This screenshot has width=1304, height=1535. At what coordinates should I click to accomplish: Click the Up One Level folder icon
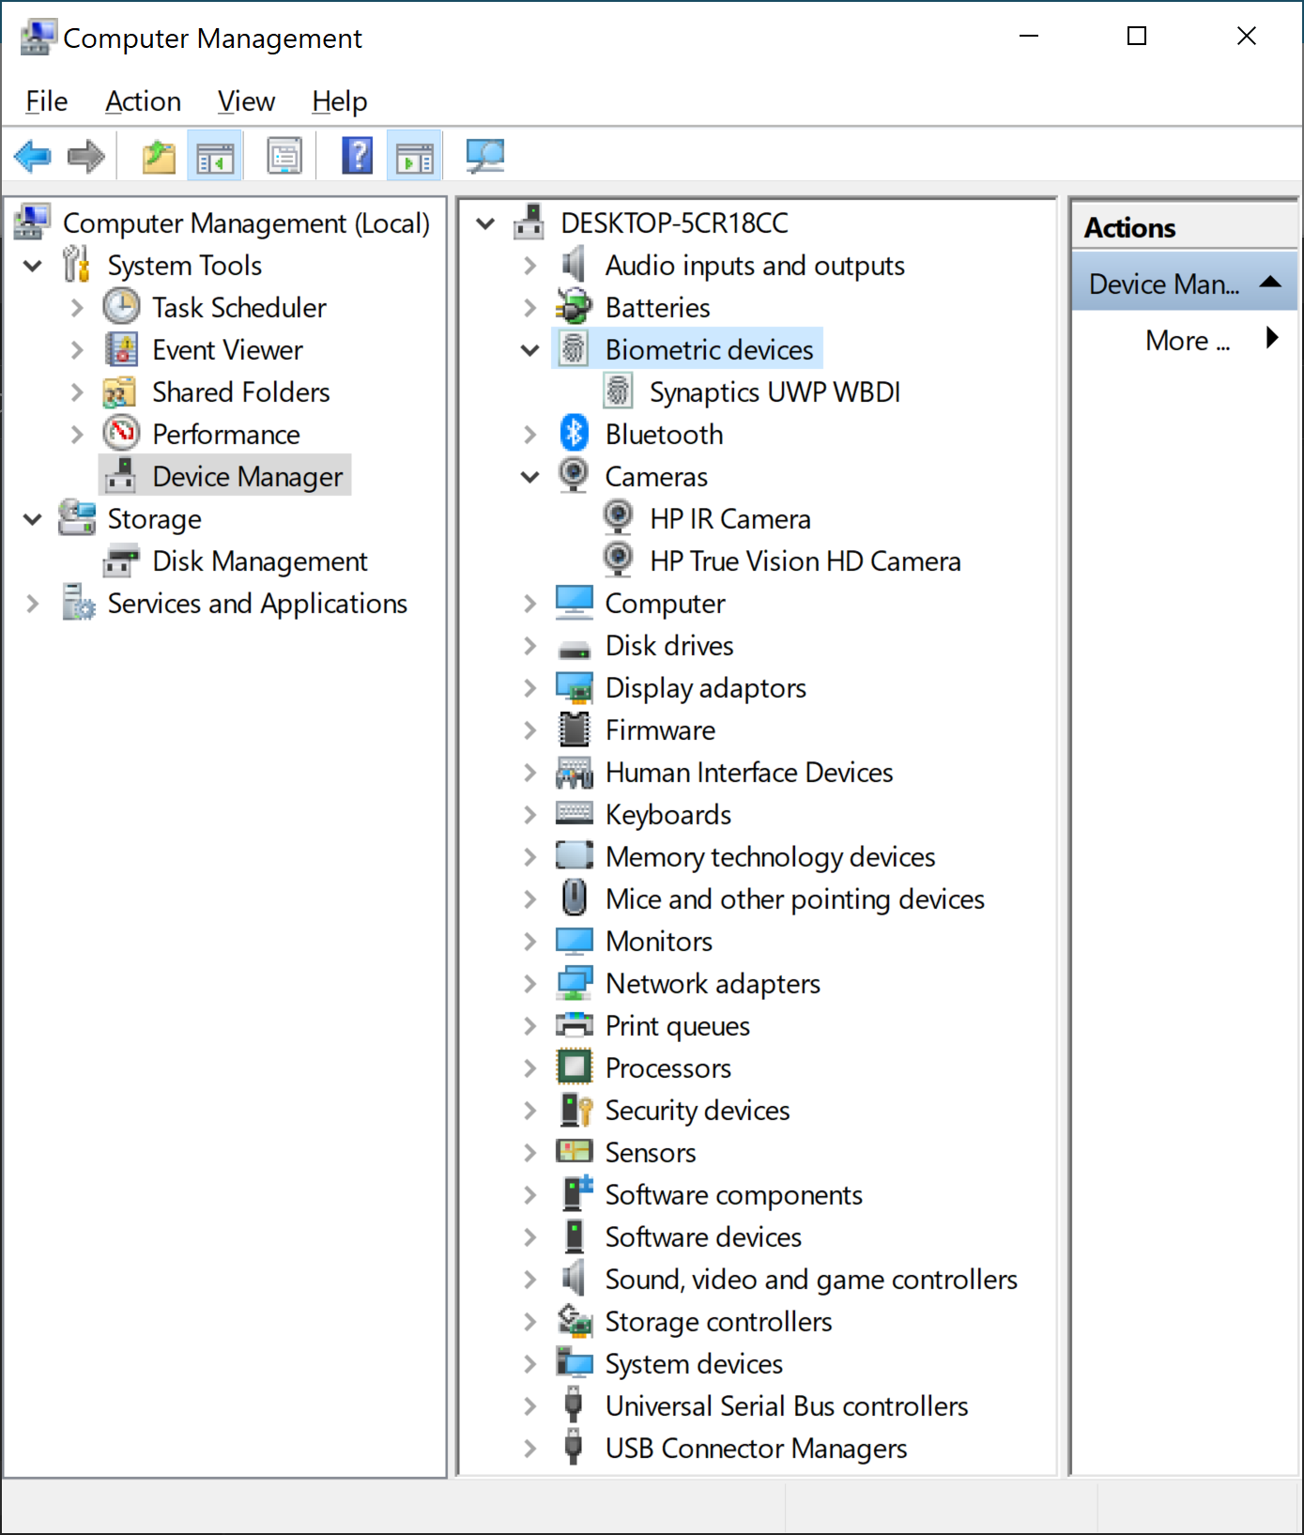[159, 156]
